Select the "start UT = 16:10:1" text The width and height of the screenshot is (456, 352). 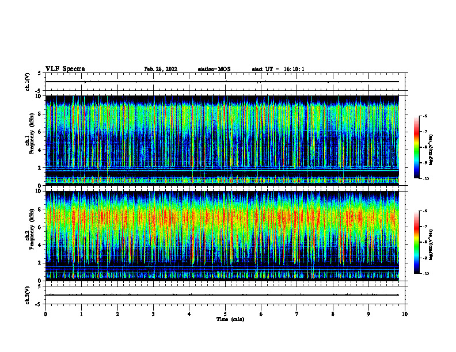[x=278, y=69]
